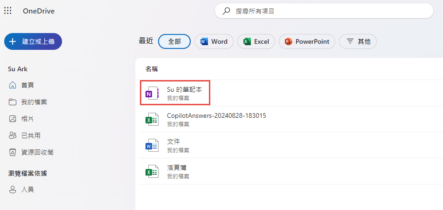Click the Excel icon of 活頁簿
Screen dimensions: 443x210
(152, 171)
